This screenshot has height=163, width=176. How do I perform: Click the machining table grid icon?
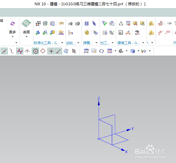click(105, 33)
